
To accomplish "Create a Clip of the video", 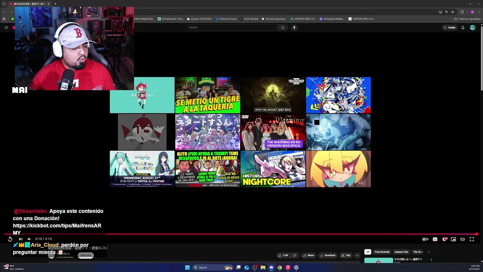I will [346, 255].
